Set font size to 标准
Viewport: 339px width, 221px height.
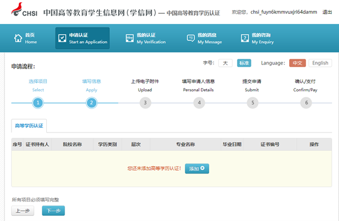pos(244,63)
